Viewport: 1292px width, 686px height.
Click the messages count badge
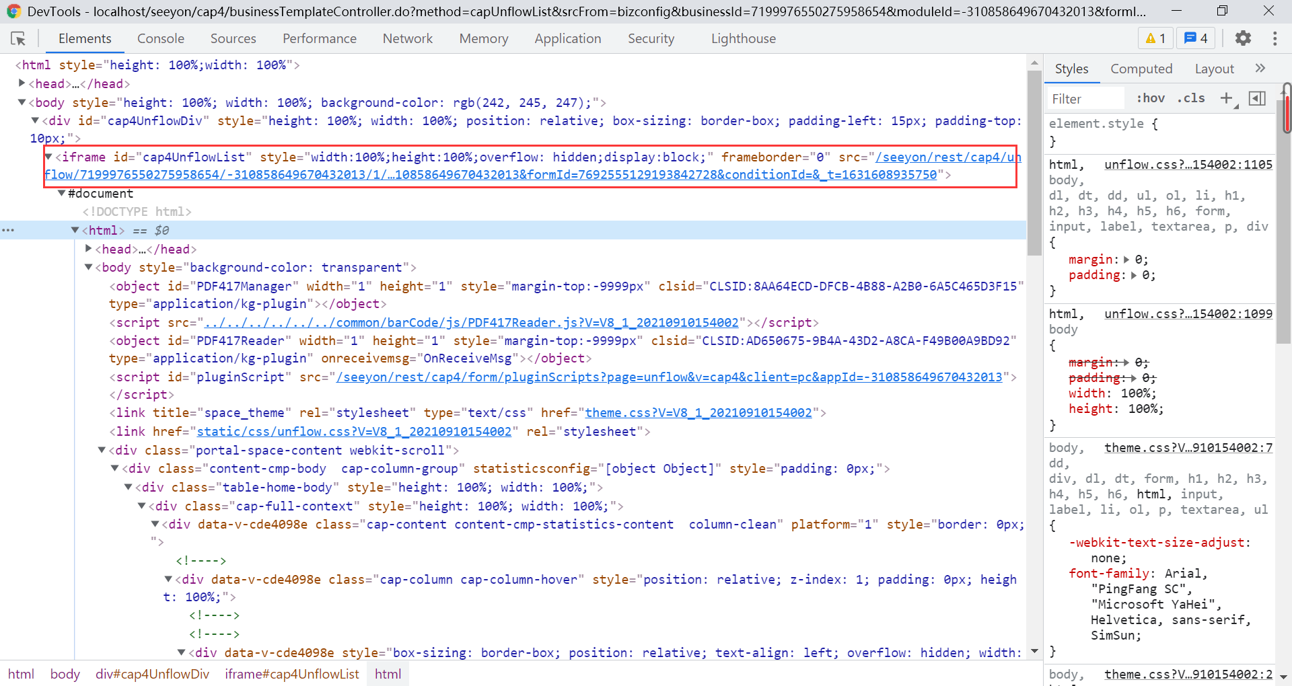click(x=1196, y=38)
